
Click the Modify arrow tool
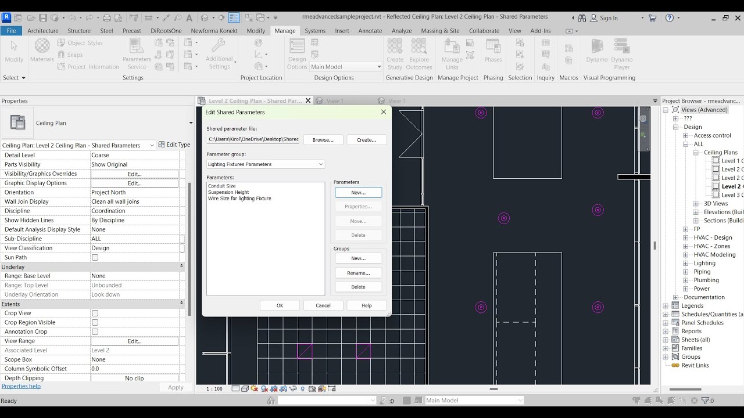pos(14,51)
